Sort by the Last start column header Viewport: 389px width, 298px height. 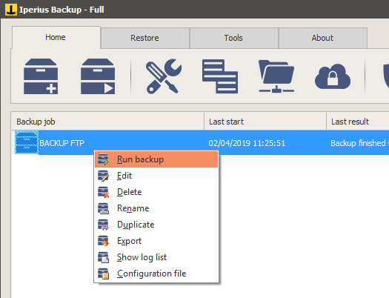265,122
